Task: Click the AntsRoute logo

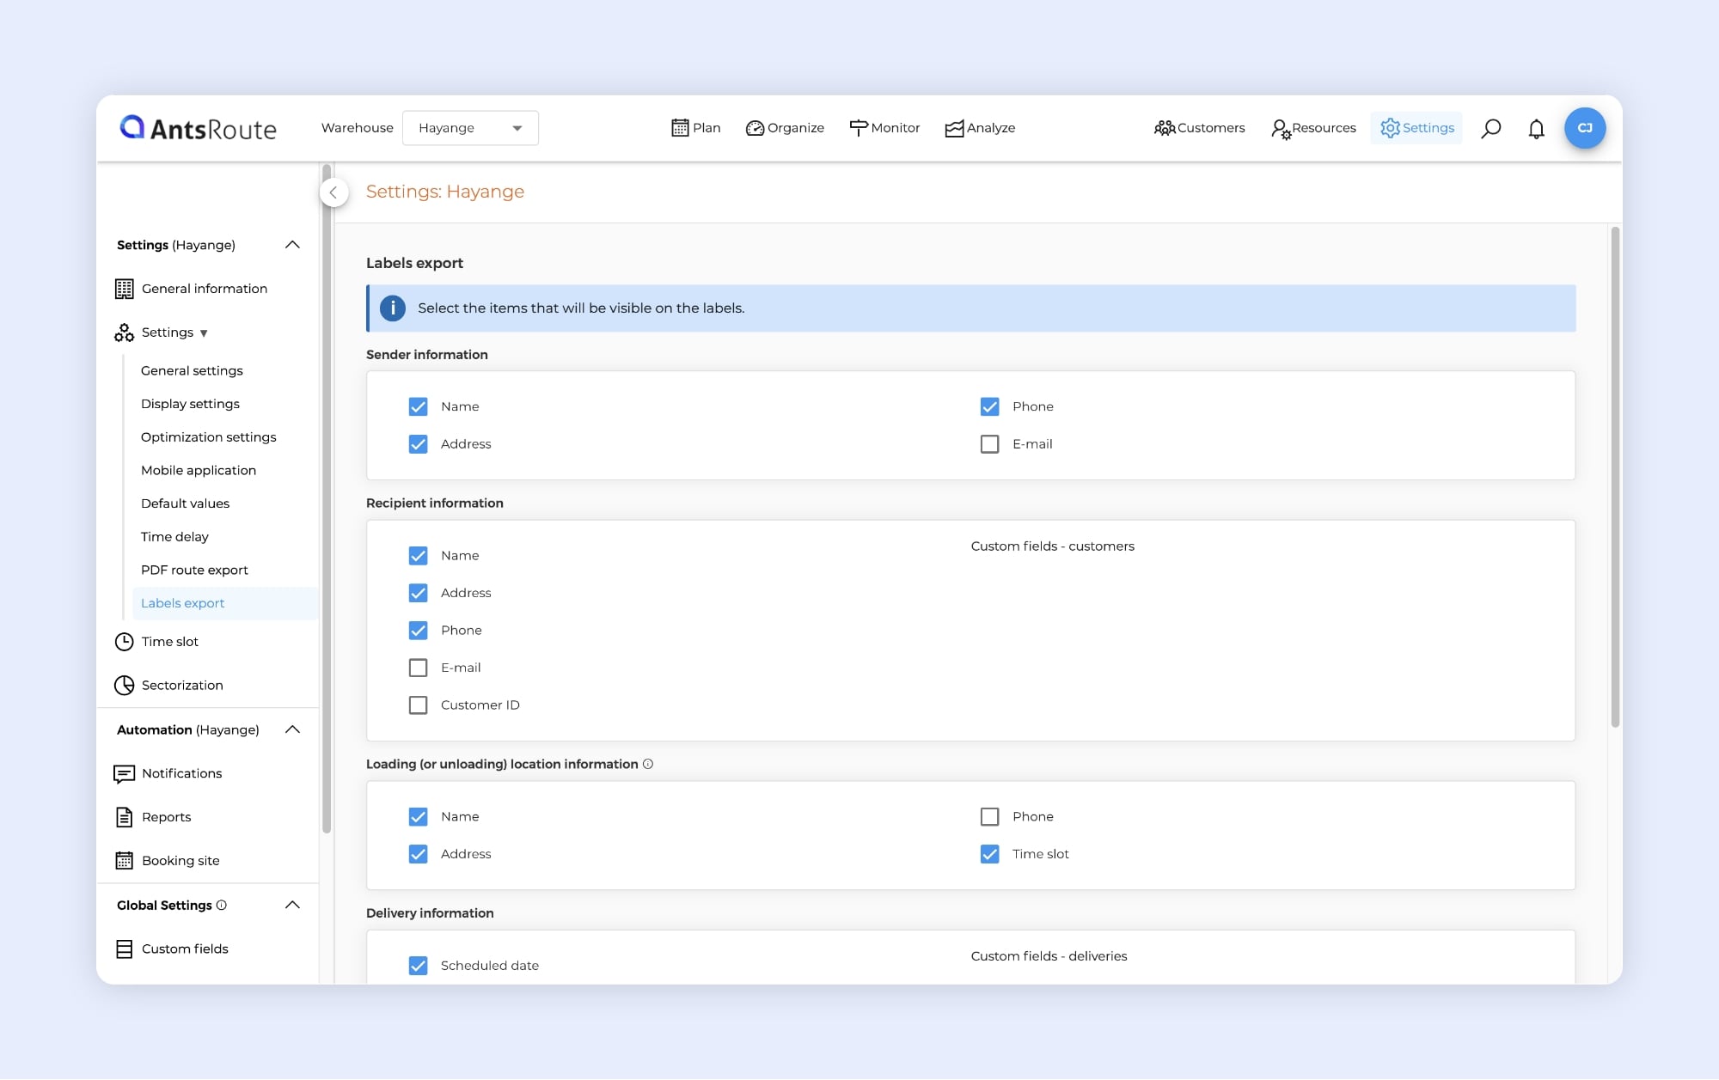Action: coord(199,128)
